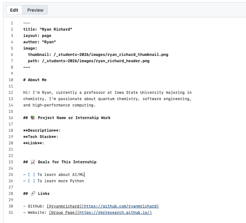Image resolution: width=246 pixels, height=223 pixels.
Task: Click the "# About Me" heading text
Action: coord(35,80)
